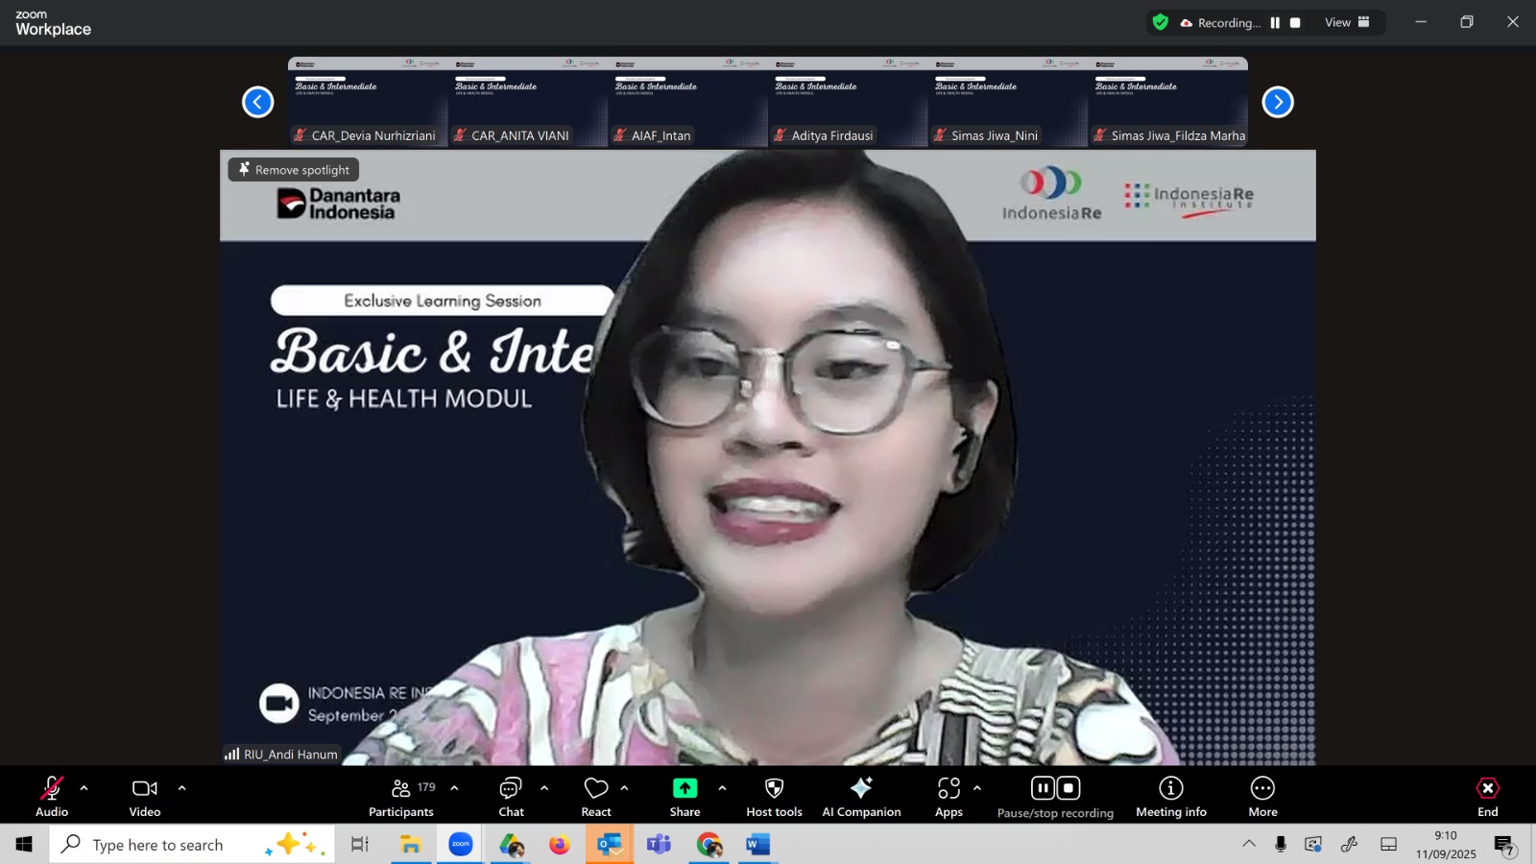
Task: Open the View layout menu
Action: [1347, 22]
